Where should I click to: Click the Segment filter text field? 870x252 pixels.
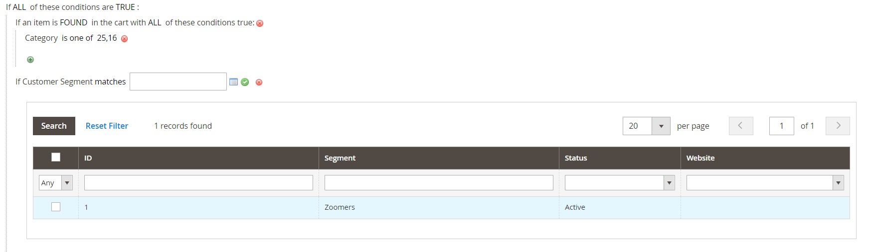pyautogui.click(x=439, y=183)
